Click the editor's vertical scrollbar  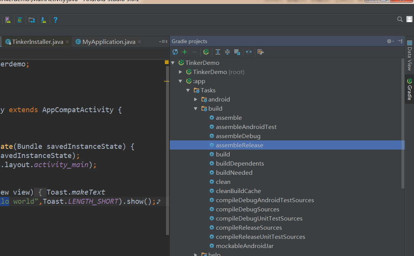pos(167,150)
